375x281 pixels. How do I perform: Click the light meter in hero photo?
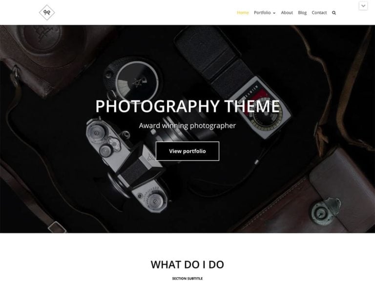click(263, 107)
